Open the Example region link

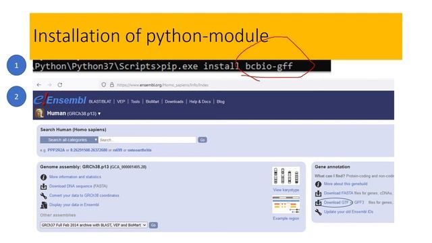(286, 219)
